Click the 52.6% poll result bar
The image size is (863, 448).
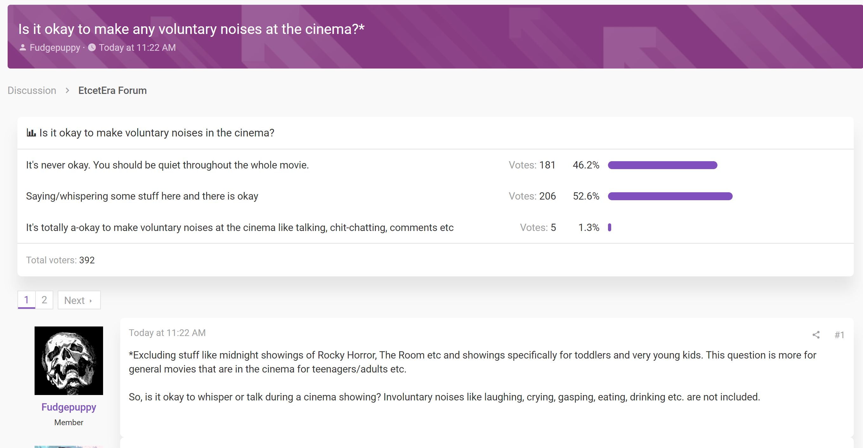(670, 196)
